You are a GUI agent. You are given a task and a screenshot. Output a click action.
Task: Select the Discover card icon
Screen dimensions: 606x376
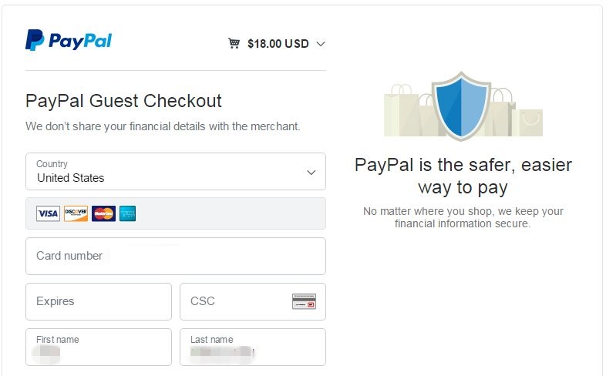[x=76, y=213]
